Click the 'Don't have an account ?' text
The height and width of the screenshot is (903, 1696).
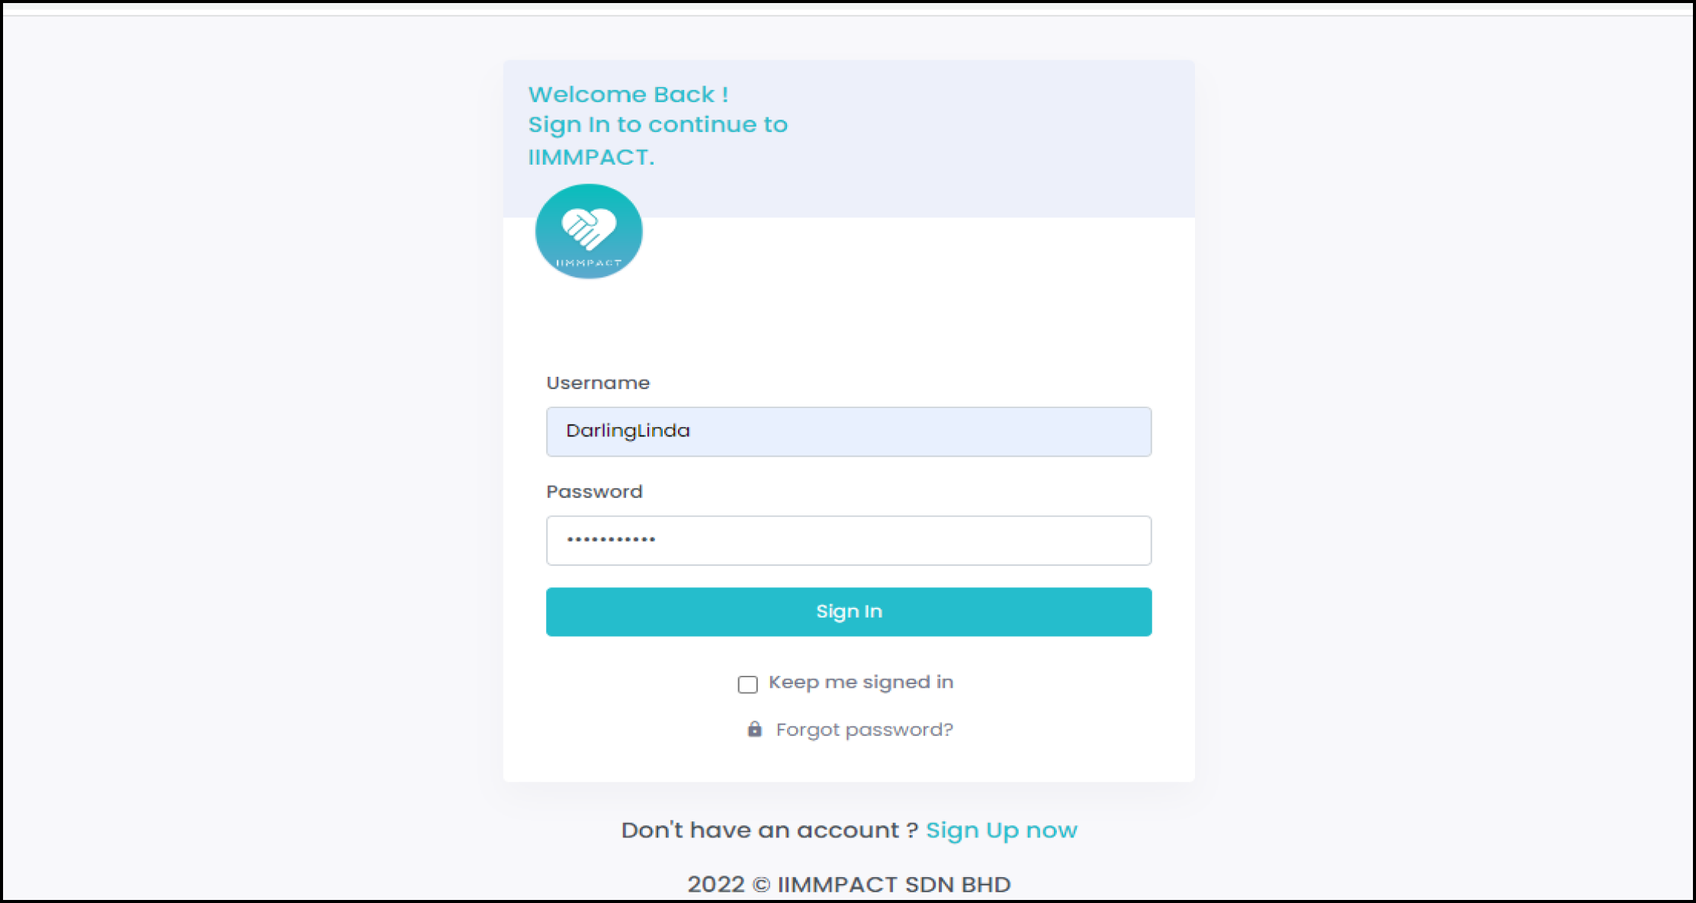pos(769,830)
